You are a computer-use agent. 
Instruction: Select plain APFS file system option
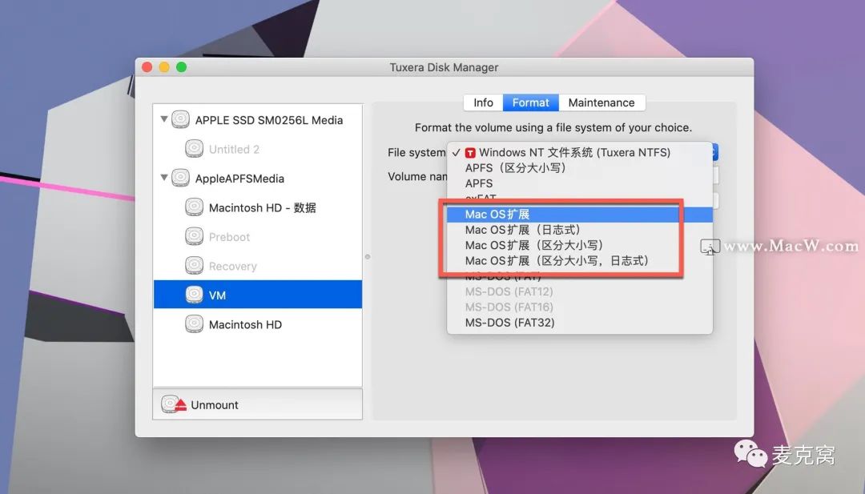pos(580,183)
